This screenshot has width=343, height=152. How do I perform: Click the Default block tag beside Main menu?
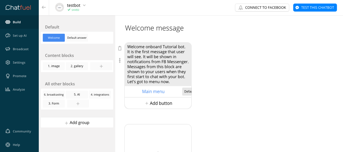[187, 91]
